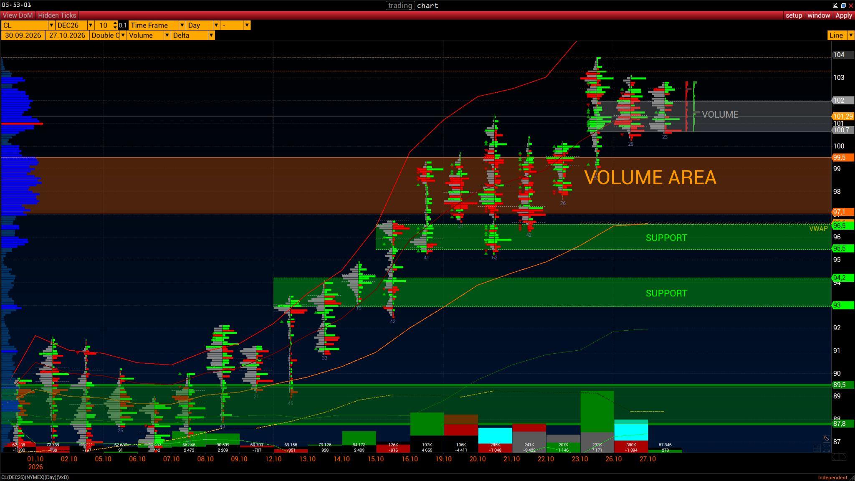This screenshot has height=481, width=855.
Task: Open the Line chart type dropdown
Action: coord(851,35)
